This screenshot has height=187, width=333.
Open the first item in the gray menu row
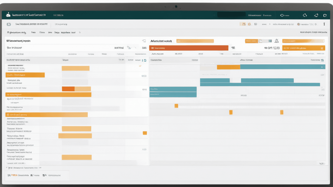pyautogui.click(x=17, y=33)
